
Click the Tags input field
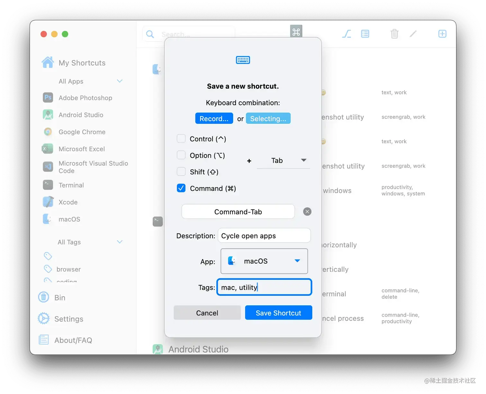pyautogui.click(x=264, y=287)
